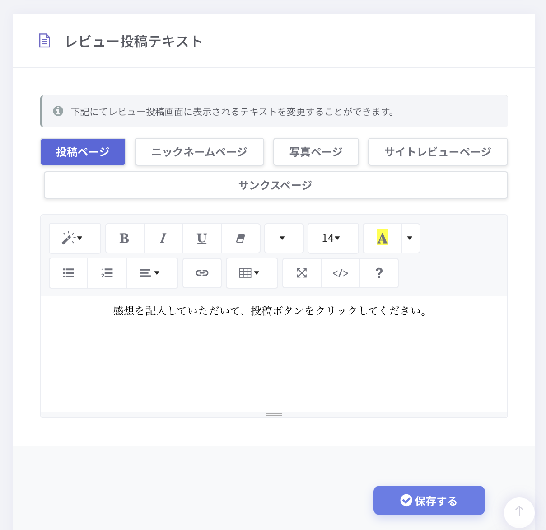Screen dimensions: 546x530
Task: Click the 保存する save button
Action: (429, 500)
